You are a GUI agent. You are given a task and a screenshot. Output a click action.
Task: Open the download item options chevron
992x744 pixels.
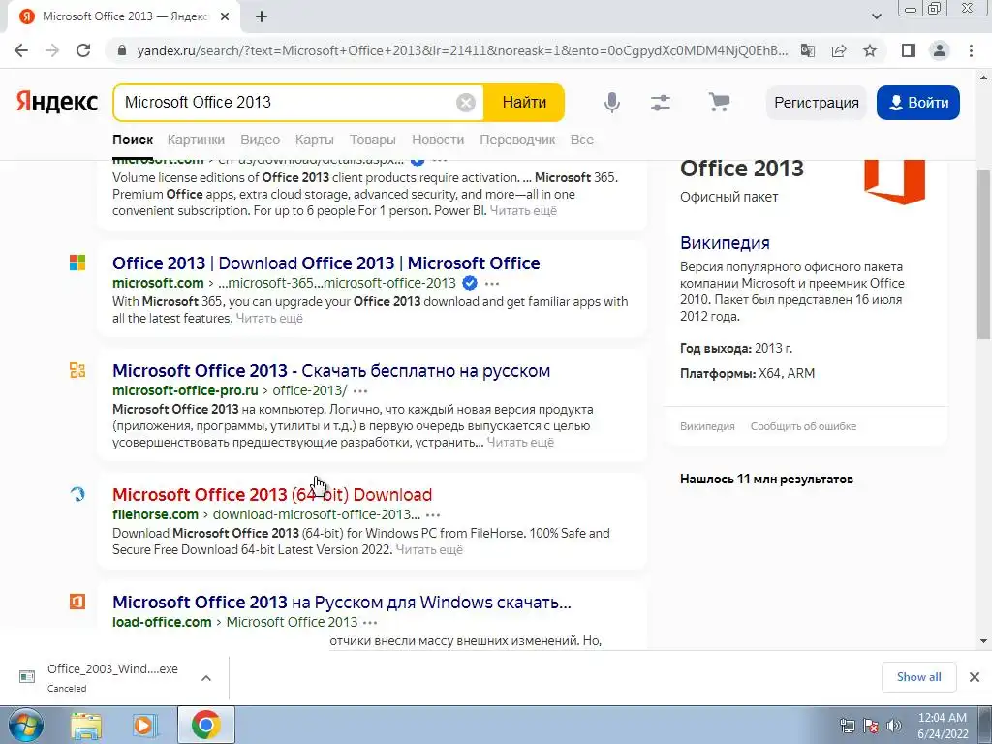pos(206,678)
